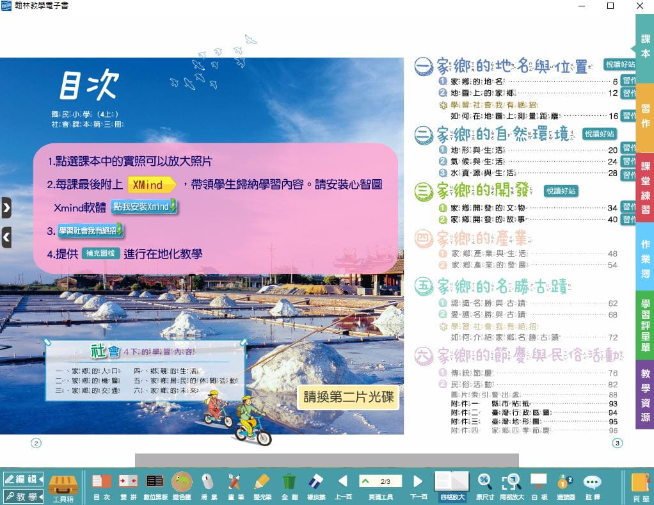Open the 白板 whiteboard
Screen dimensions: 654x505
tap(539, 486)
